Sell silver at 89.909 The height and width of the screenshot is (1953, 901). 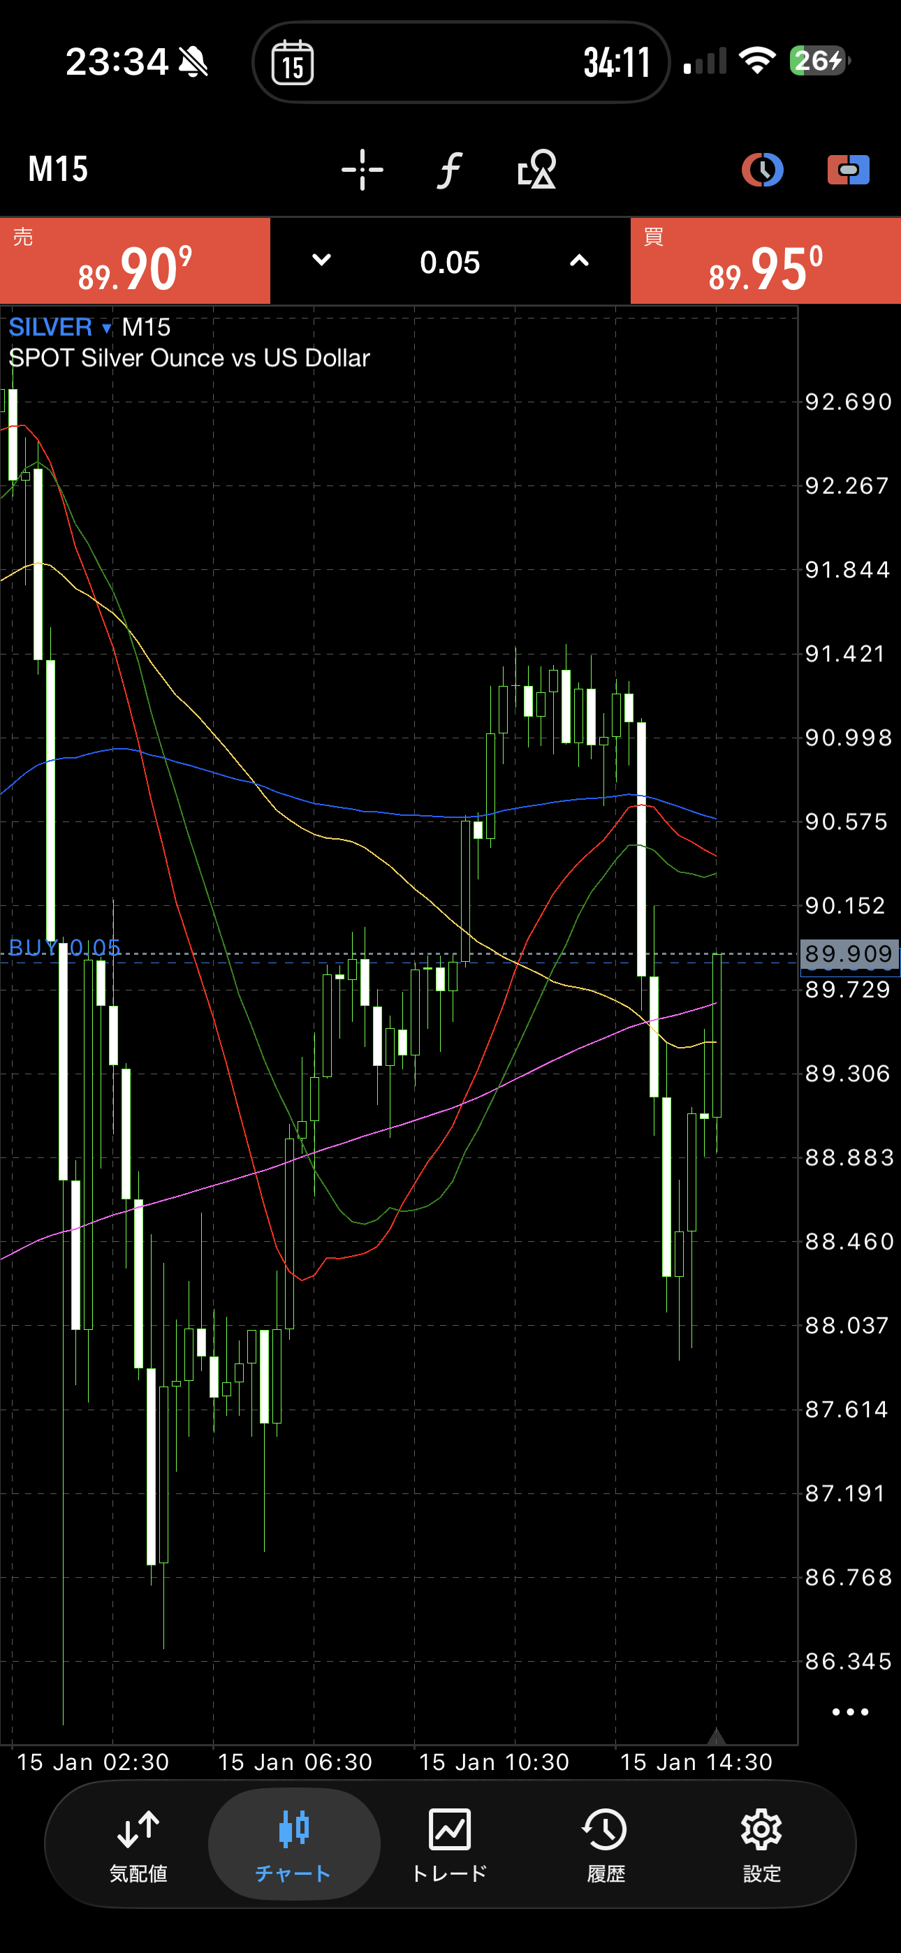(x=135, y=261)
